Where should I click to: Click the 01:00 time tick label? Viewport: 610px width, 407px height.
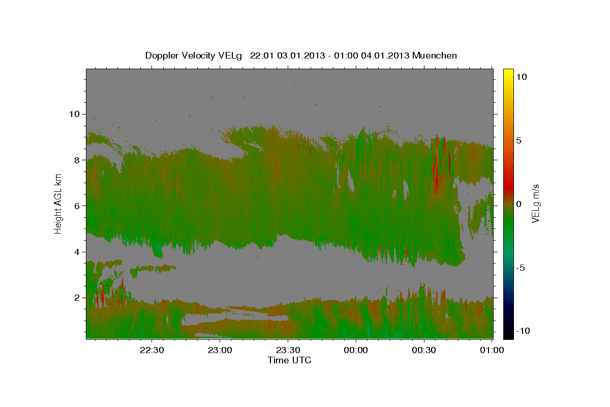[x=492, y=350]
